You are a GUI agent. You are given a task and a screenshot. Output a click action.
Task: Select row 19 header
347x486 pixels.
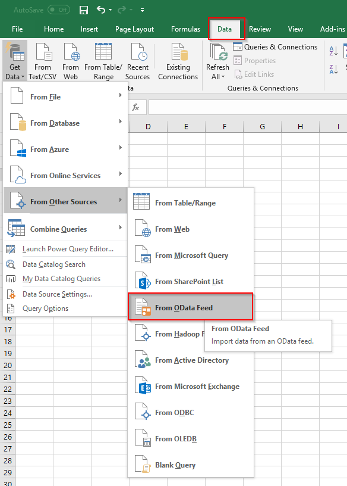[8, 353]
